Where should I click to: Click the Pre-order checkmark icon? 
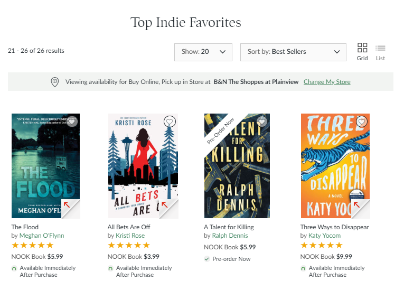pos(207,259)
